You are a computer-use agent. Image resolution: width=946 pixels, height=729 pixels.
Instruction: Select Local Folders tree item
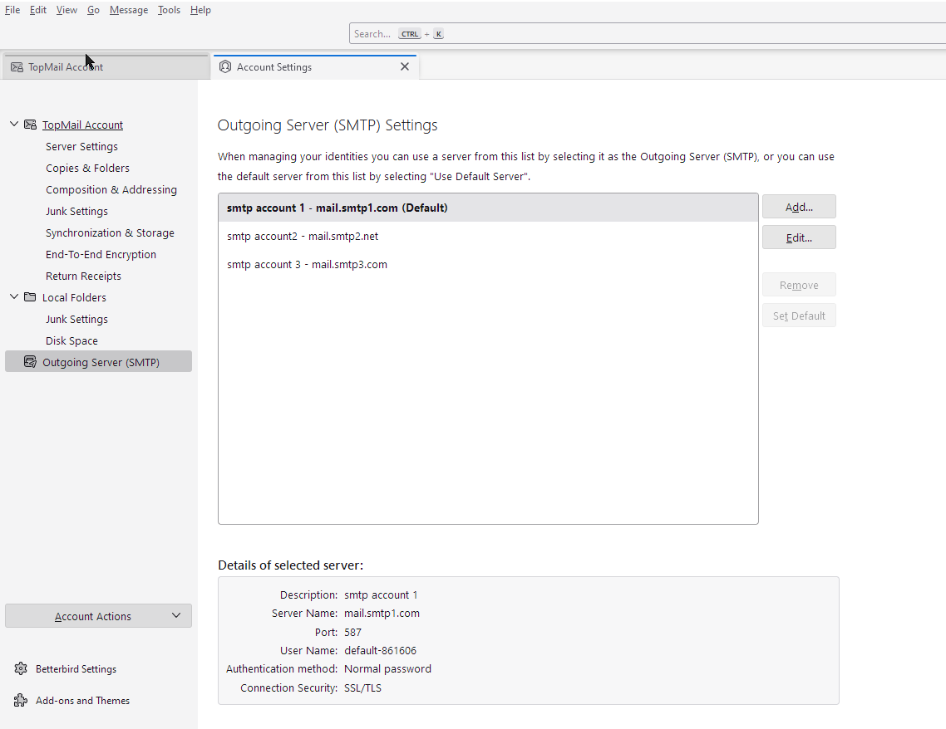pyautogui.click(x=74, y=297)
